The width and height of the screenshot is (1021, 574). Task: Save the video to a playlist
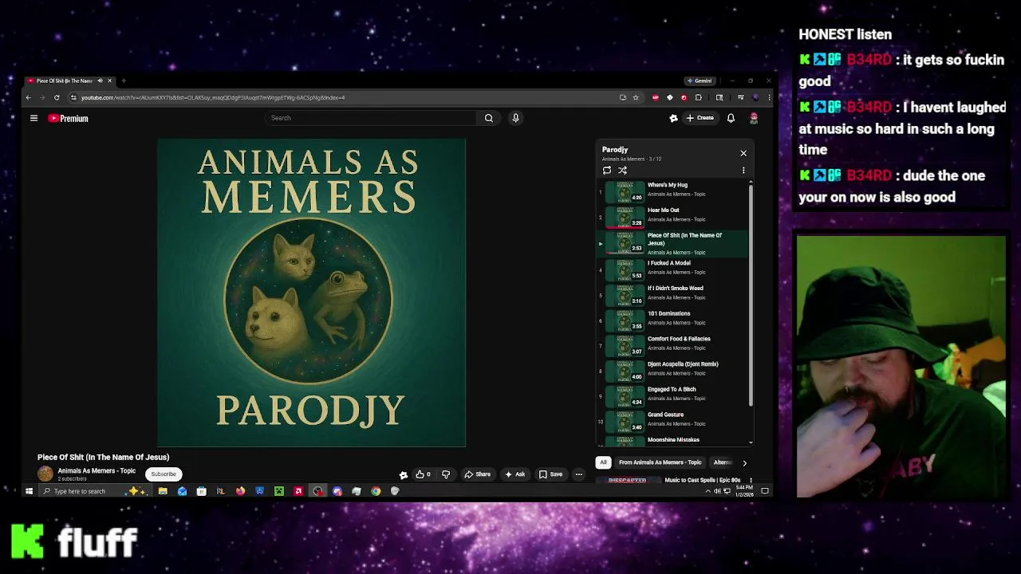pos(550,474)
